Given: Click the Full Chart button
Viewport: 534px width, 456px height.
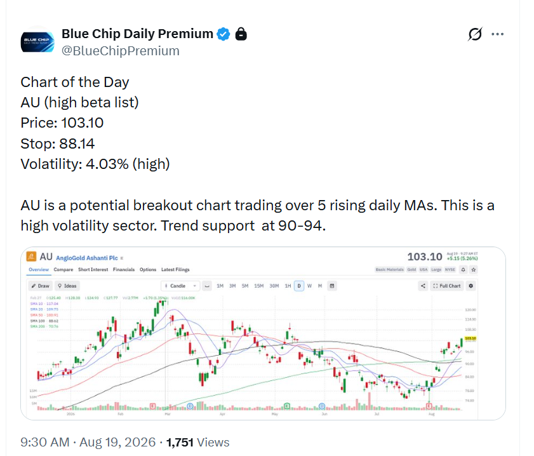Looking at the screenshot, I should coord(447,286).
